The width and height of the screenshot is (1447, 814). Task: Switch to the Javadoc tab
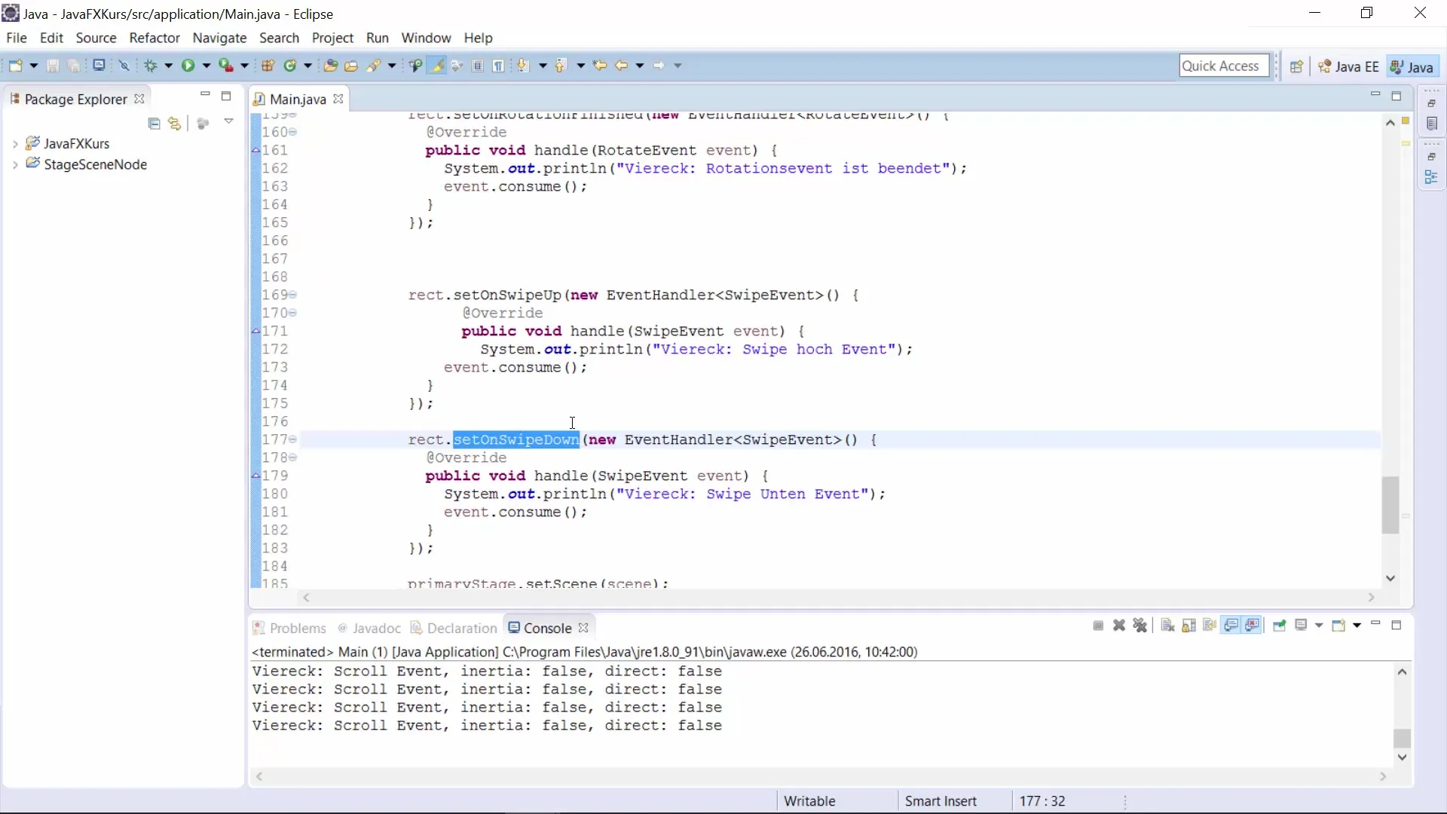[x=369, y=628]
